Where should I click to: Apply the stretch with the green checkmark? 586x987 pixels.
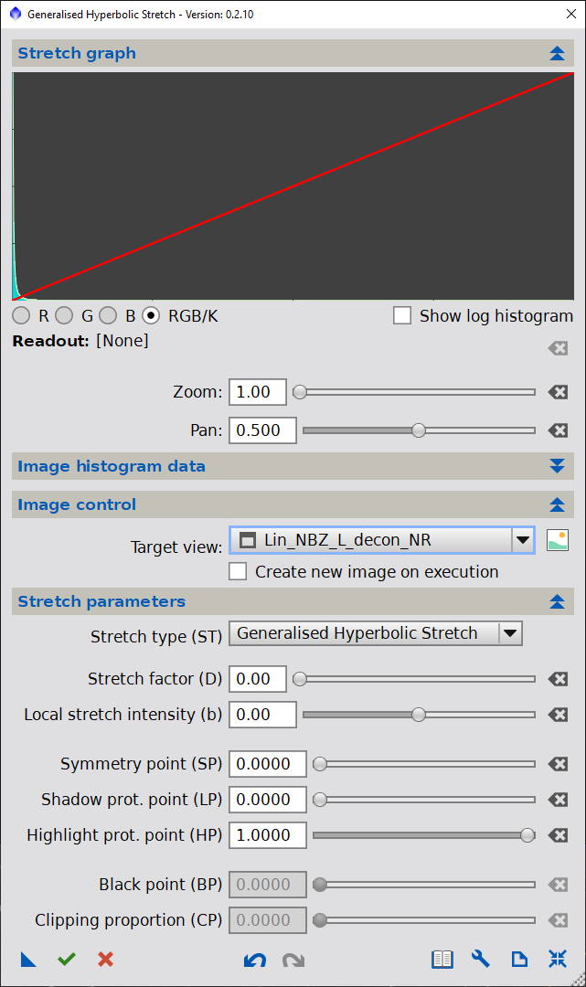point(67,960)
